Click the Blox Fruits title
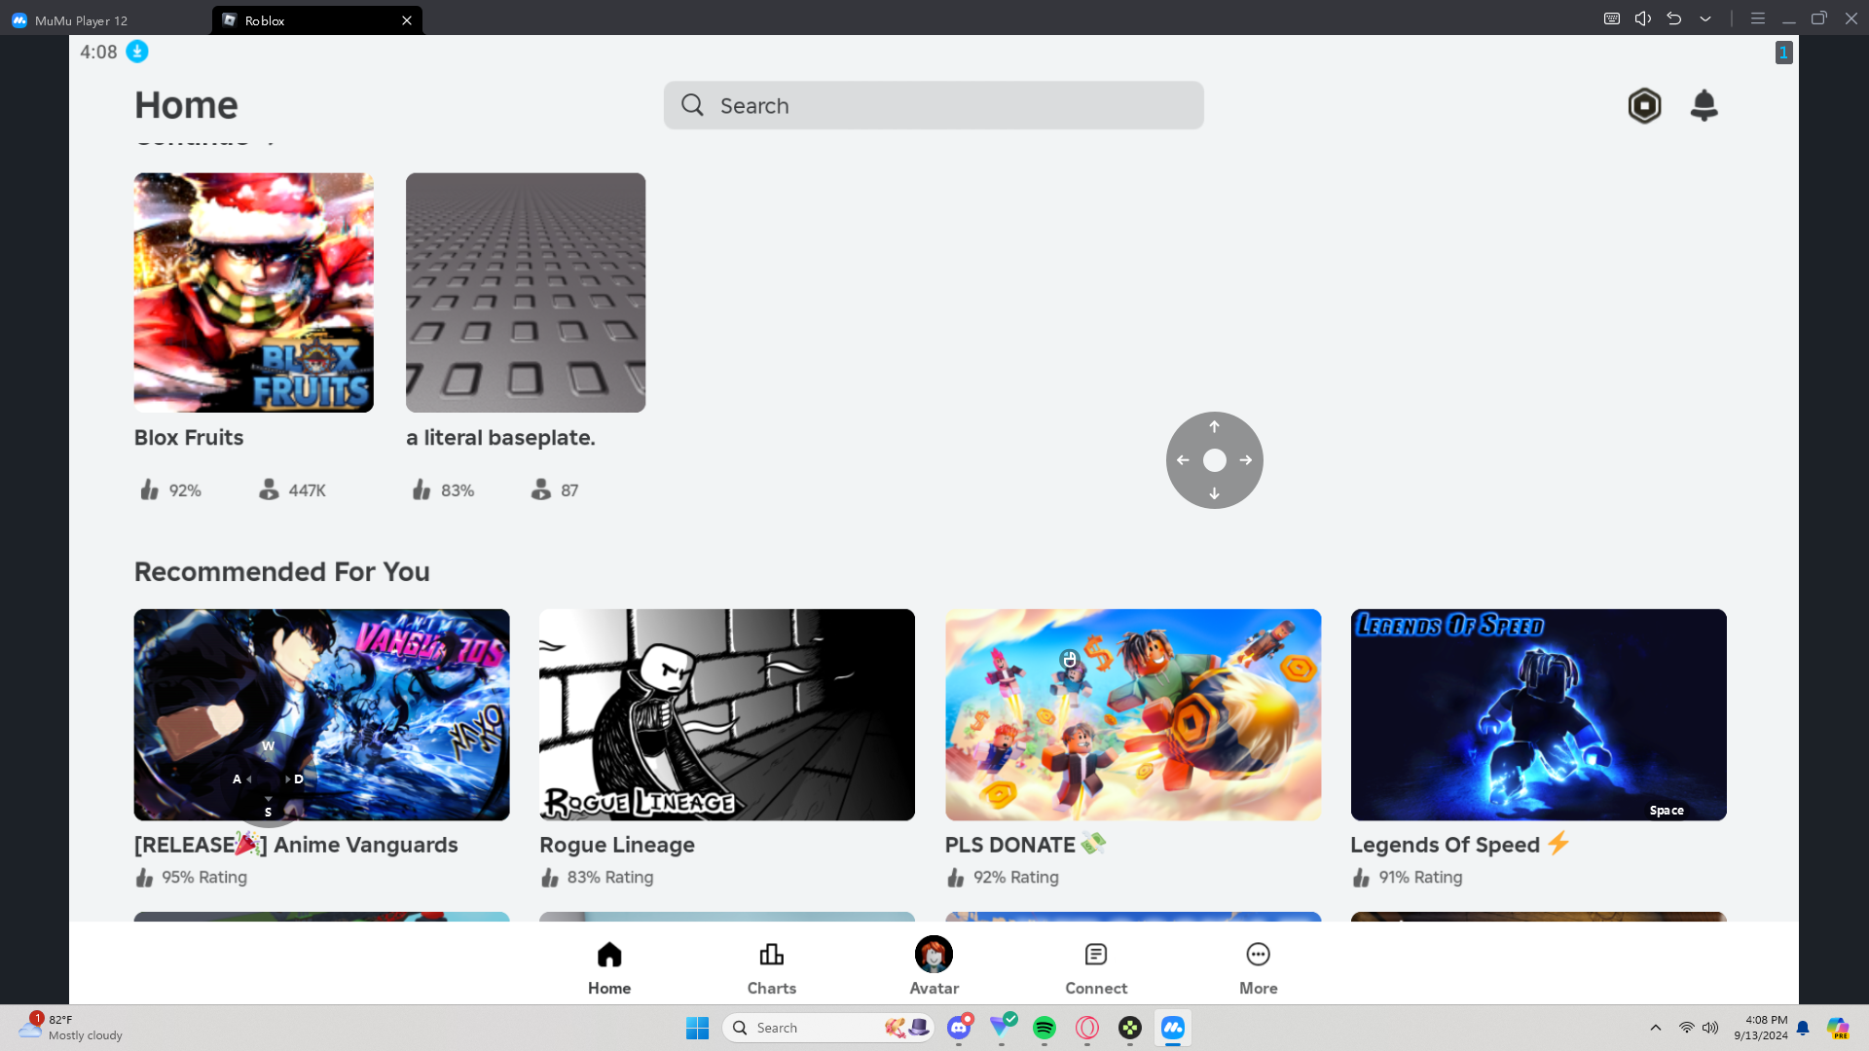 (x=189, y=438)
